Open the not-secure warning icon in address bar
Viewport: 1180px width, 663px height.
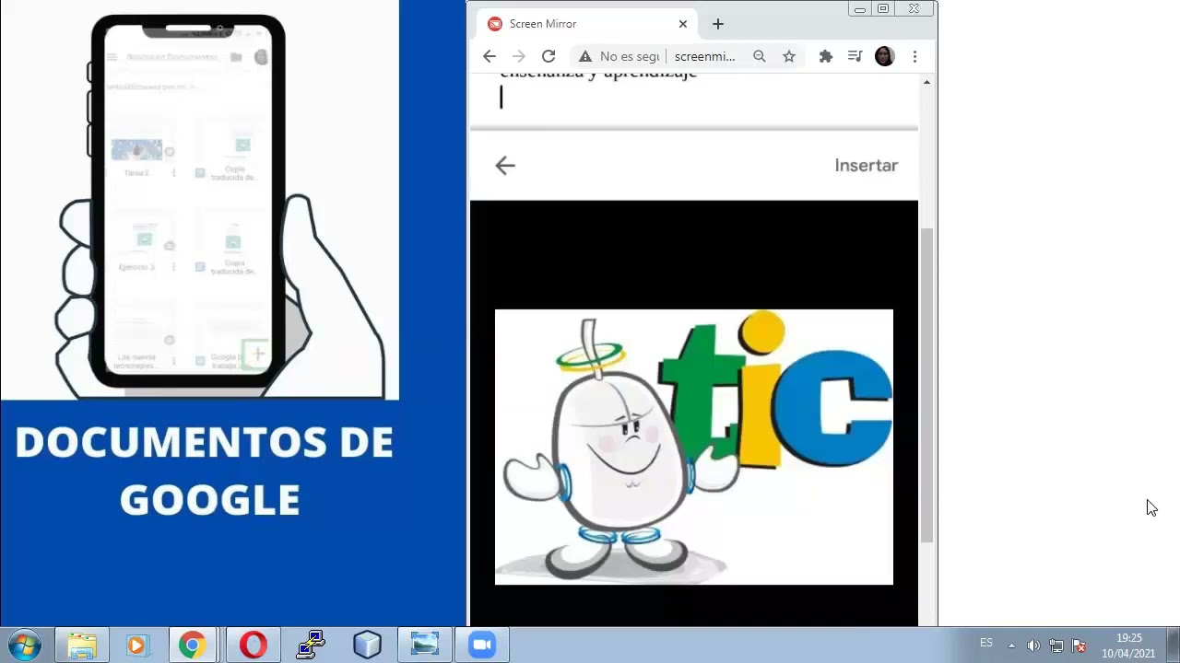(585, 56)
